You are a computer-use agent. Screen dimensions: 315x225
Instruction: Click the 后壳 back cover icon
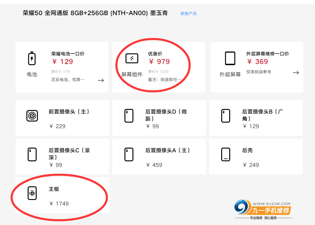pos(226,154)
